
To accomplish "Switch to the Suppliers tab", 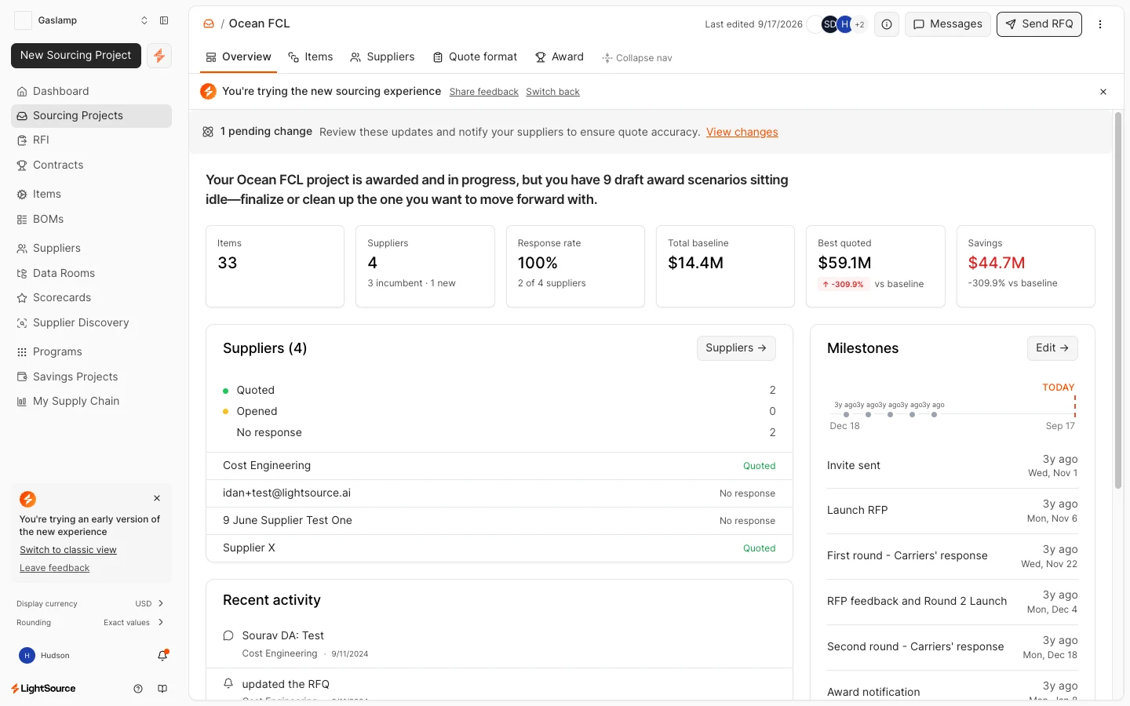I will [x=382, y=57].
